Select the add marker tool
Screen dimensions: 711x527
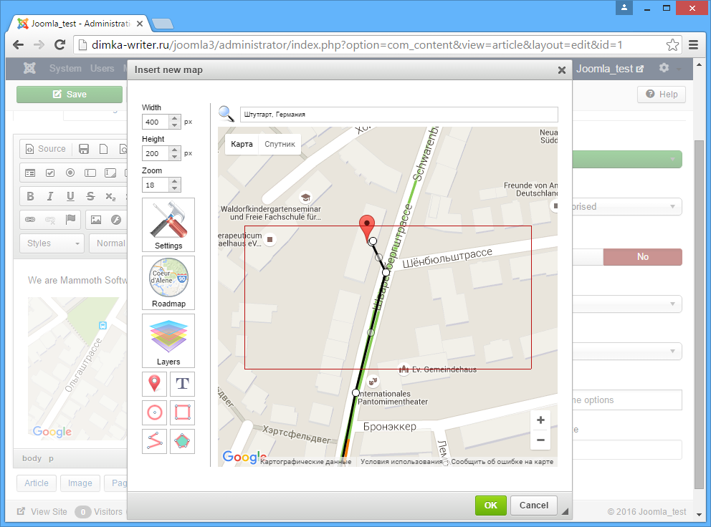tap(155, 385)
